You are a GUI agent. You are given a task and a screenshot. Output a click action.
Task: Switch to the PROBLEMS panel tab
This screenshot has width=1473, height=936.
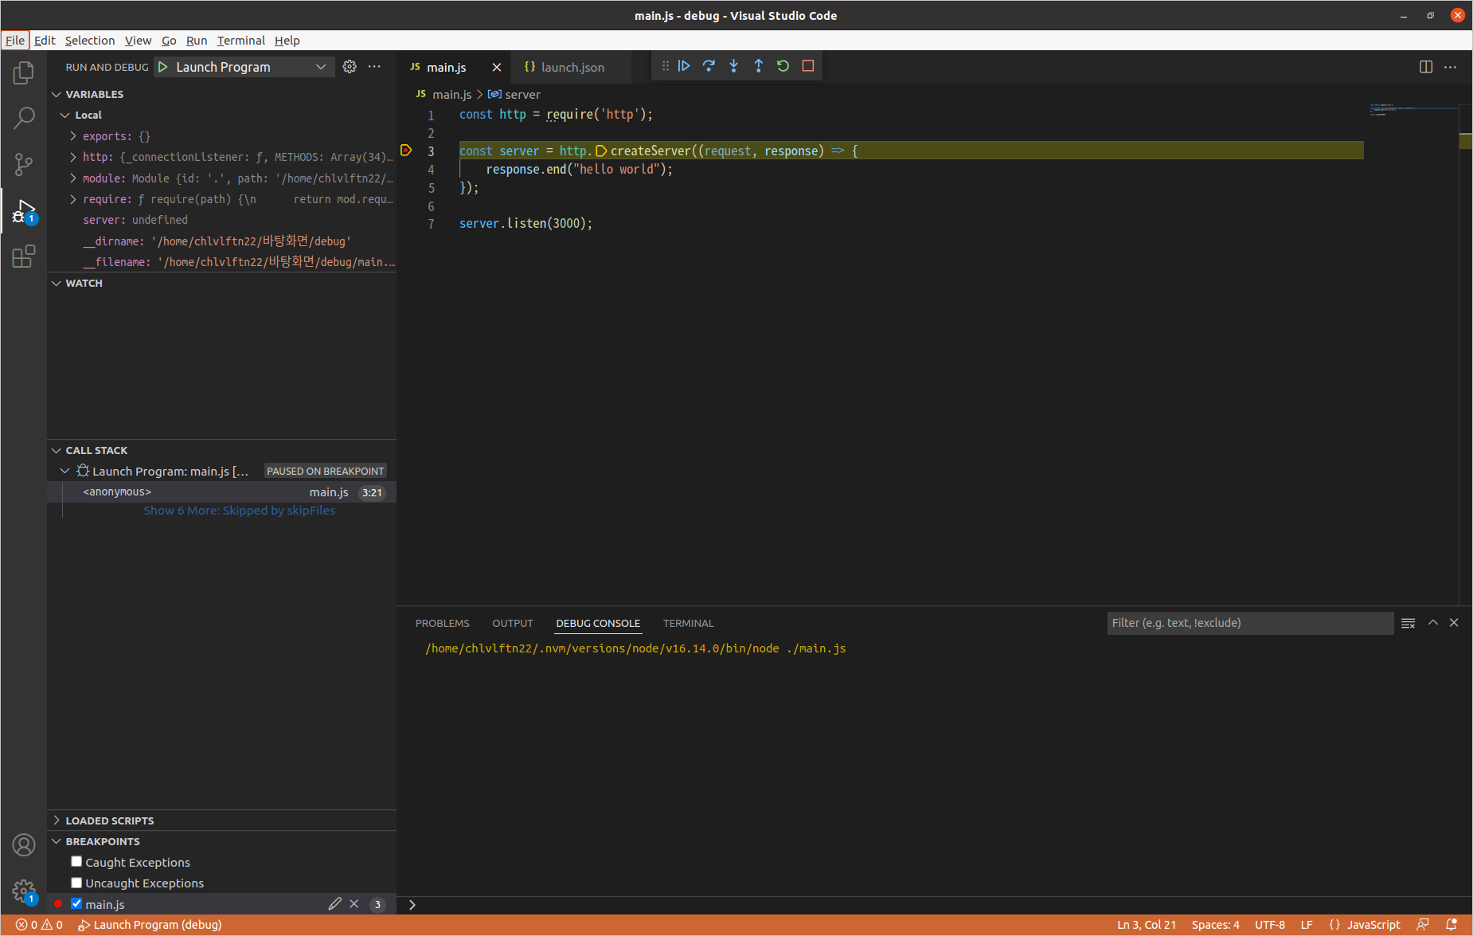(x=443, y=623)
